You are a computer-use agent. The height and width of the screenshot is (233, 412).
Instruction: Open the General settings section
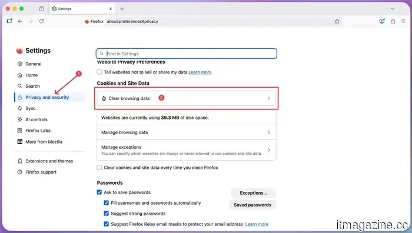[49, 64]
